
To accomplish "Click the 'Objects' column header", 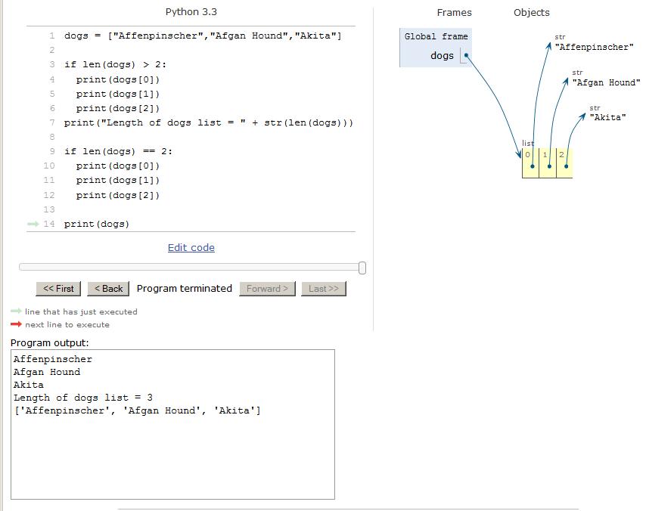I will pos(532,13).
